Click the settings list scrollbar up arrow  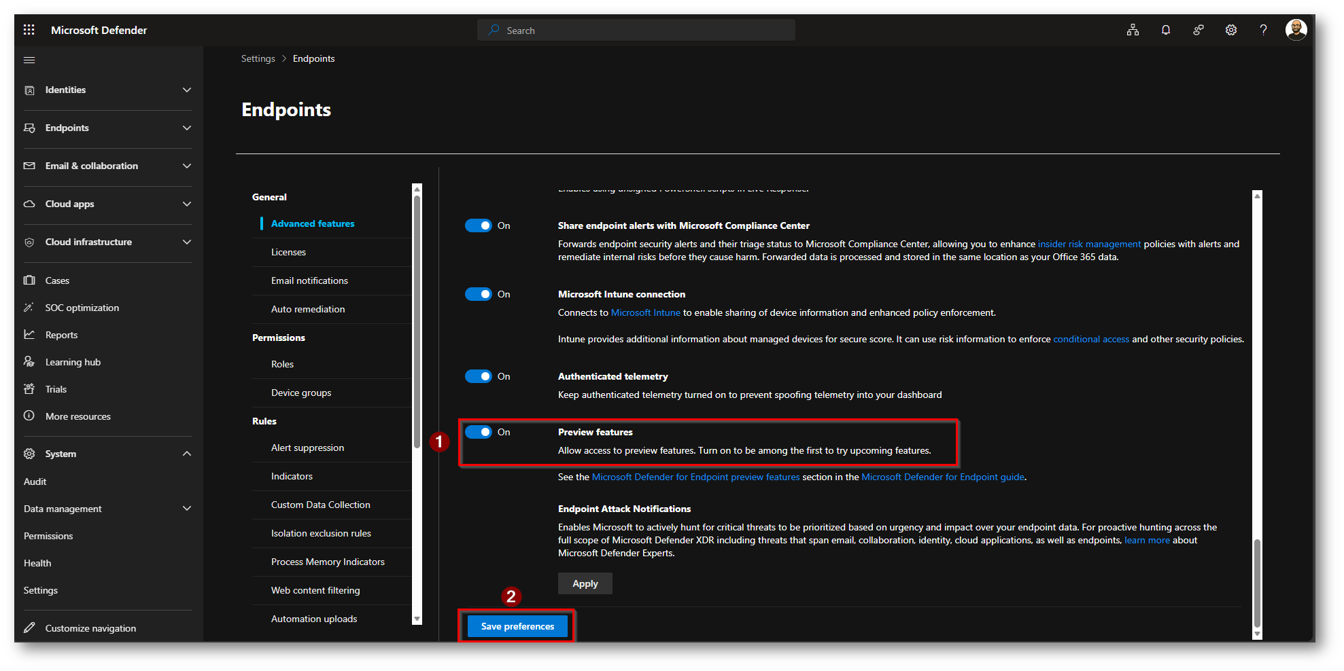417,188
